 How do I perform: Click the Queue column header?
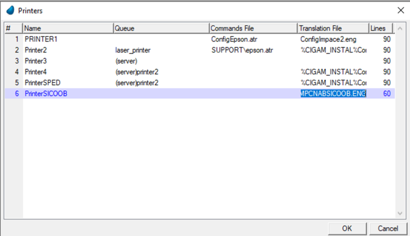pyautogui.click(x=161, y=28)
